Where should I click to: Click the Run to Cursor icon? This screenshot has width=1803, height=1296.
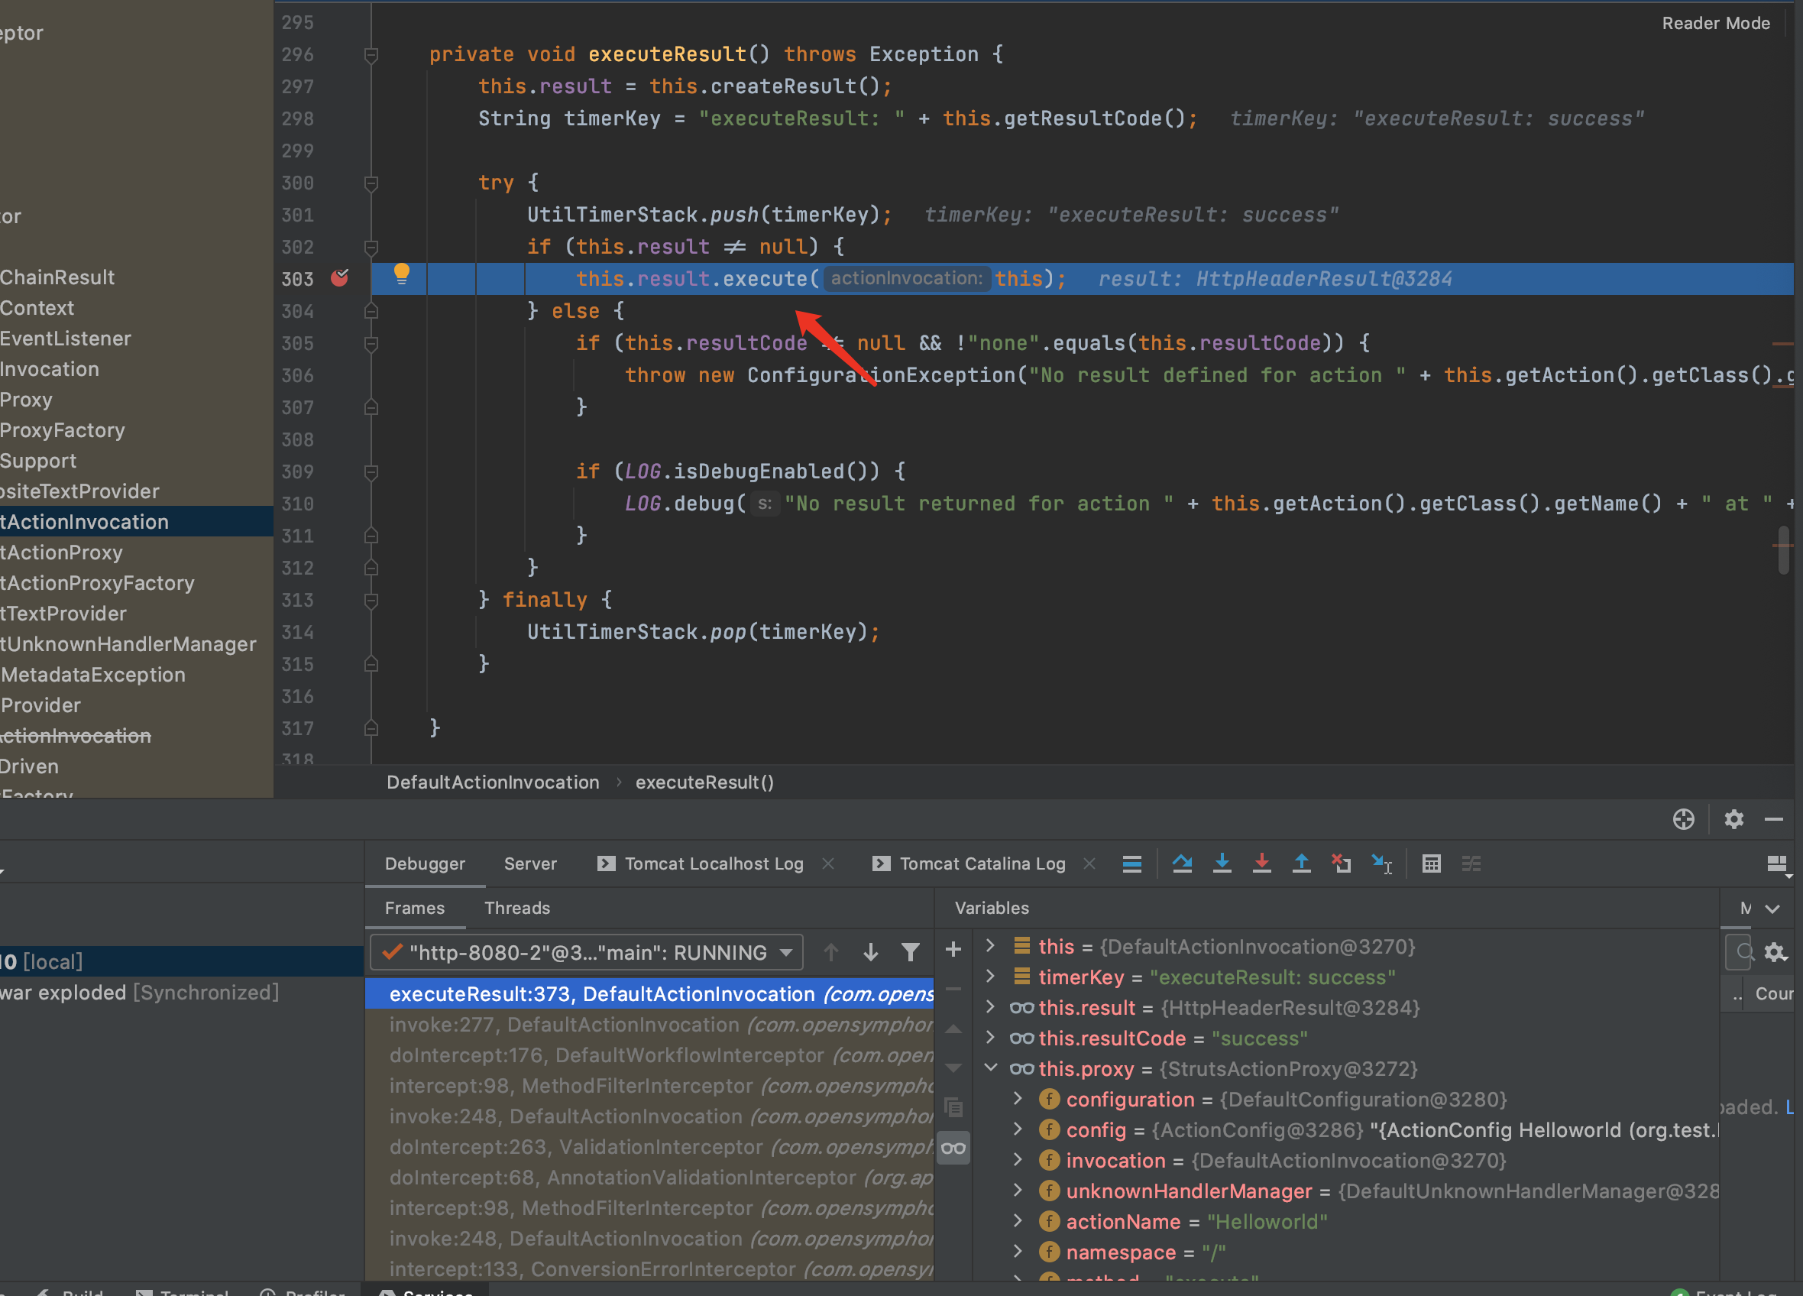pyautogui.click(x=1382, y=863)
